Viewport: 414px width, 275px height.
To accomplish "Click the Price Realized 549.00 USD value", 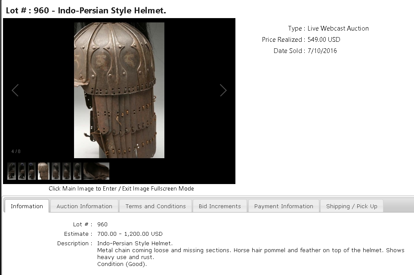I will click(x=324, y=40).
